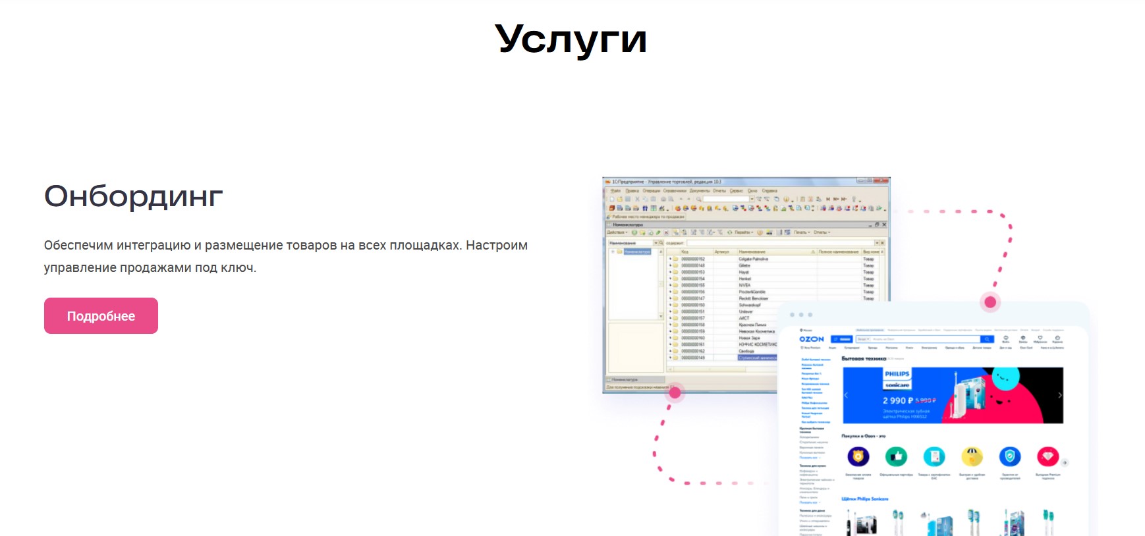Click the yellow parachute delivery icon
1145x536 pixels.
tap(972, 456)
